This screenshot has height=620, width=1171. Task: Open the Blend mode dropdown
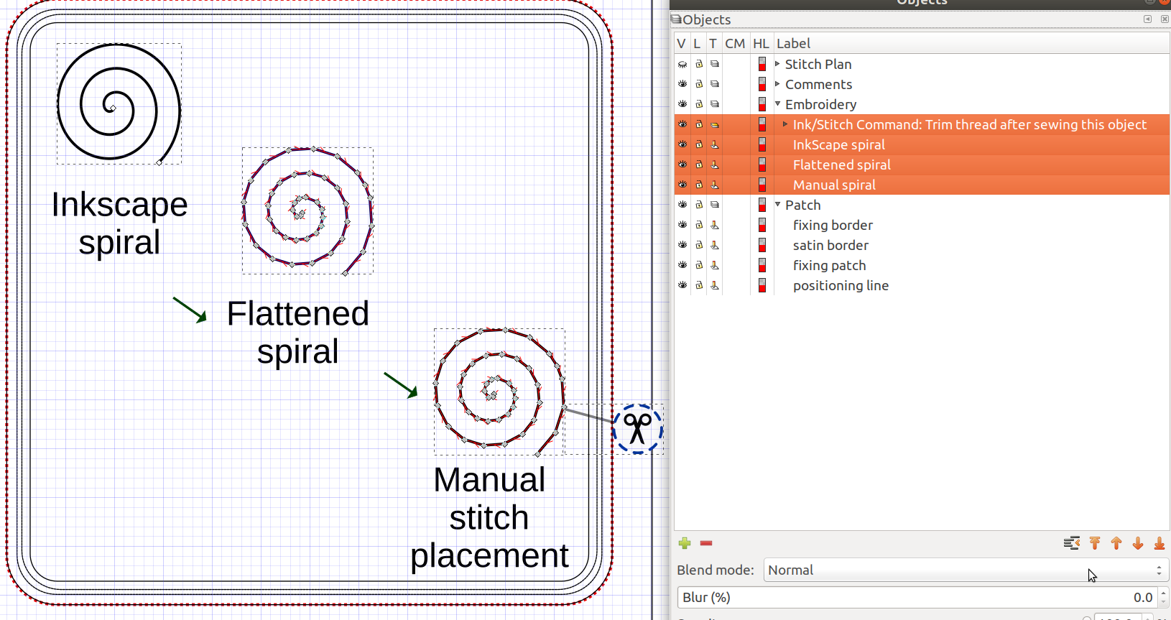point(965,570)
